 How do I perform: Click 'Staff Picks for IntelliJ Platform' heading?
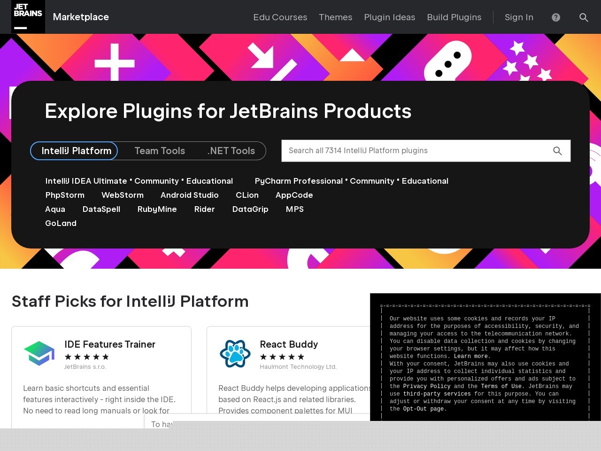130,301
